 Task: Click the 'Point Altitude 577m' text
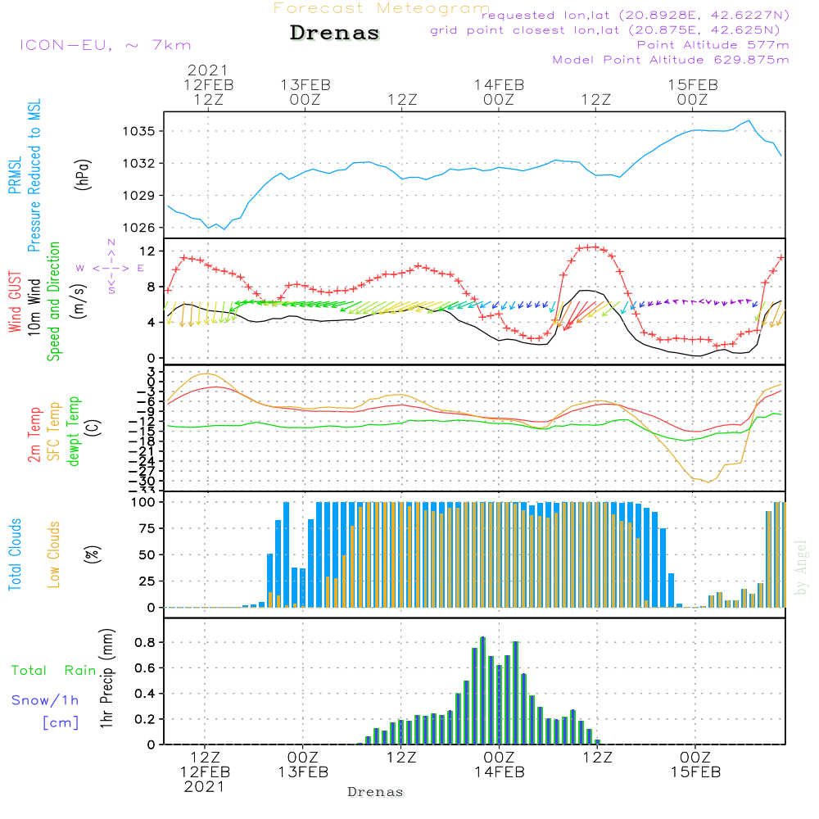[x=713, y=45]
